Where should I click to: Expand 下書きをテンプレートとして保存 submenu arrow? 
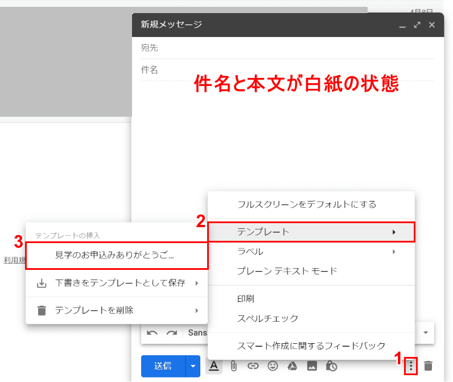(197, 283)
